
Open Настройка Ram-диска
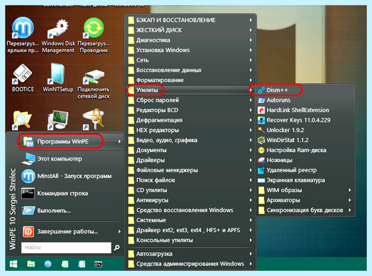click(x=305, y=150)
